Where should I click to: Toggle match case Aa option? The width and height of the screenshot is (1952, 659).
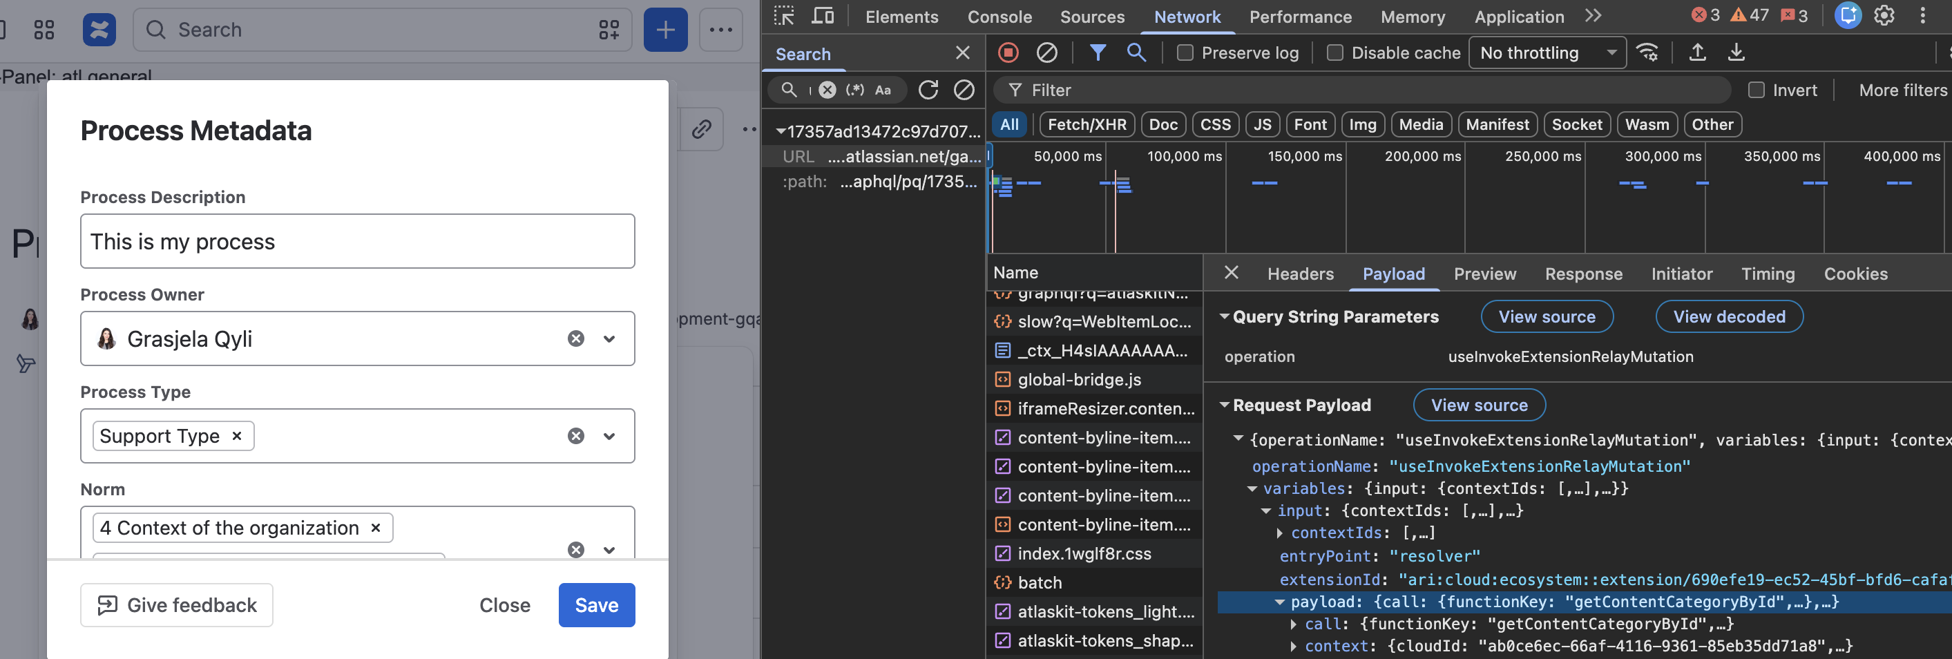point(883,90)
